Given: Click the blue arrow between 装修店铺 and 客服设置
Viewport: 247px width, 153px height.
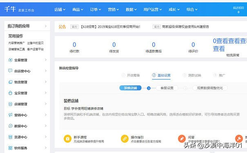Looking at the screenshot, I should click(x=149, y=88).
